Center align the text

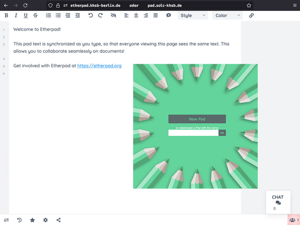(x=136, y=16)
